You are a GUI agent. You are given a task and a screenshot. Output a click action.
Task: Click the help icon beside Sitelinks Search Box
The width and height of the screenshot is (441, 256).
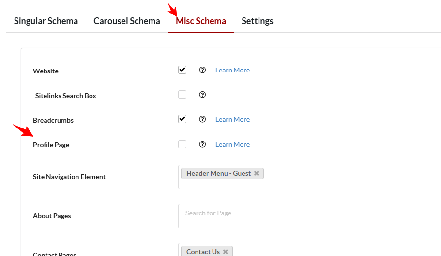pos(202,95)
